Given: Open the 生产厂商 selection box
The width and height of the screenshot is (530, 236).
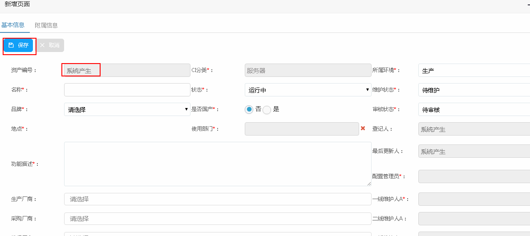Looking at the screenshot, I should pyautogui.click(x=218, y=199).
